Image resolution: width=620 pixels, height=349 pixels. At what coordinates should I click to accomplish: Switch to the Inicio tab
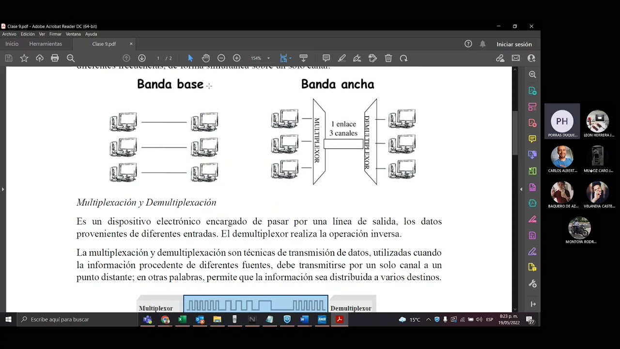[12, 44]
